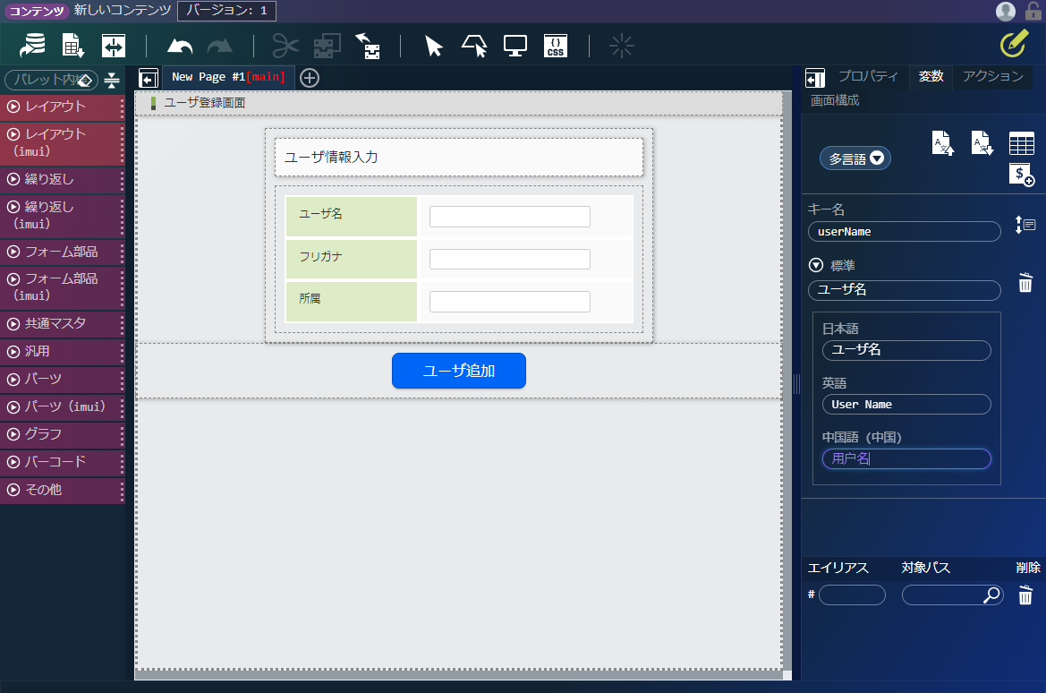Clear the palette search eraser icon
Image resolution: width=1046 pixels, height=693 pixels.
(85, 80)
